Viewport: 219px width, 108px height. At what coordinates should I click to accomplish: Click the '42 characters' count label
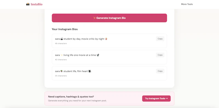(x=61, y=59)
